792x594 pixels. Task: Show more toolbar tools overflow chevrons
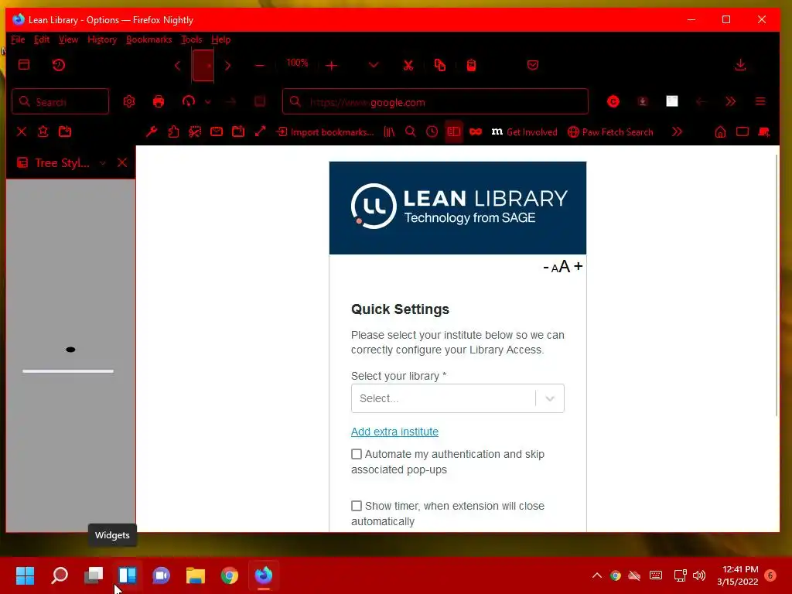730,101
